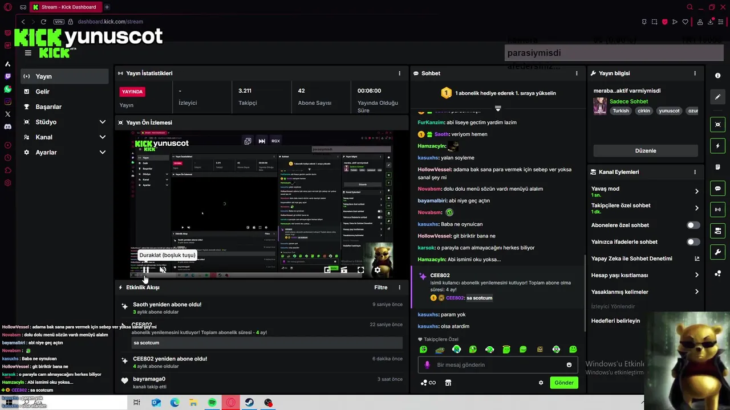730x410 pixels.
Task: Click in the Bir mesaj gönderin field
Action: tap(497, 365)
